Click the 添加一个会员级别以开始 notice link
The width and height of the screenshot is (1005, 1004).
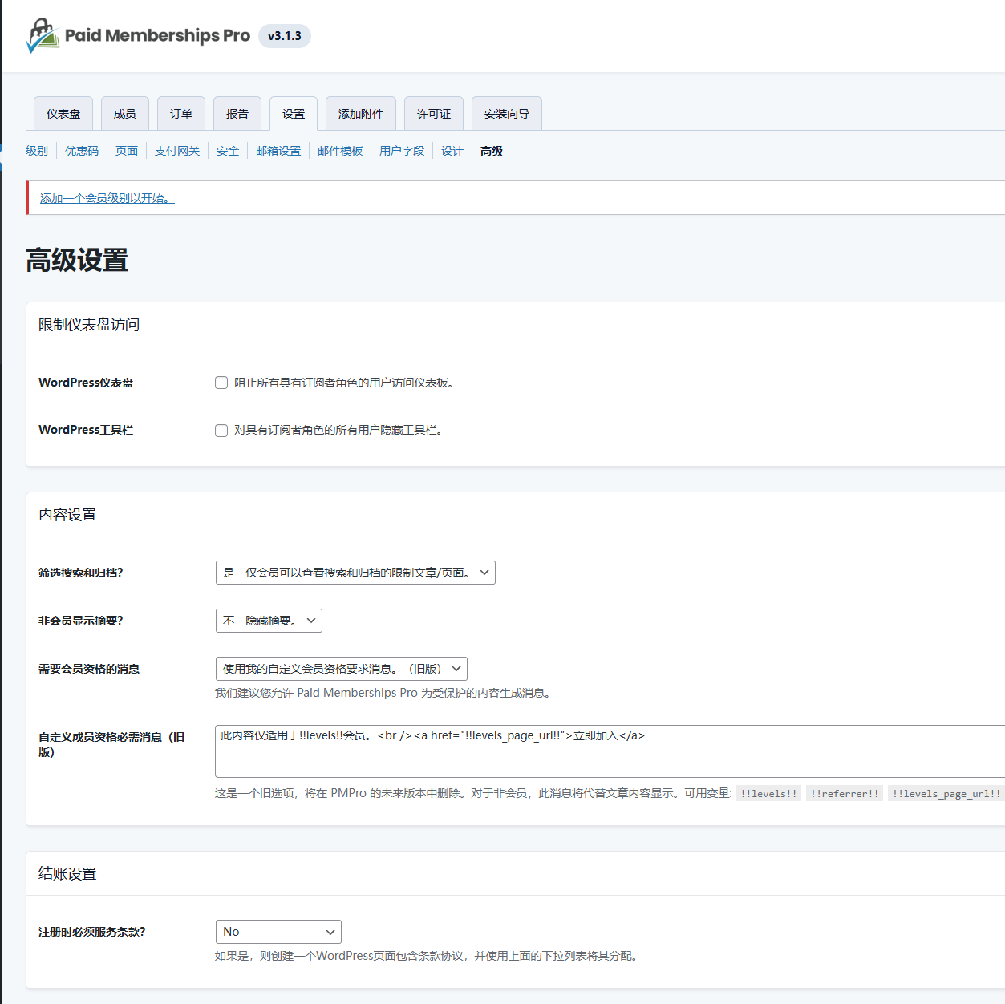tap(107, 198)
